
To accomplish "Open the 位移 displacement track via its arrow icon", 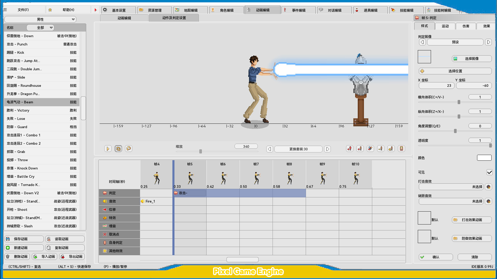I will coord(105,210).
